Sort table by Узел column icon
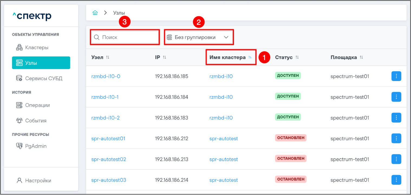Viewport: 411px width, 195px height. coord(108,57)
